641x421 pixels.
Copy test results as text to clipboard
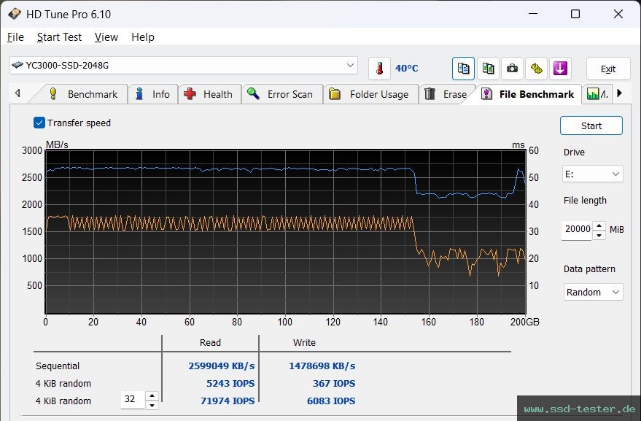point(463,67)
